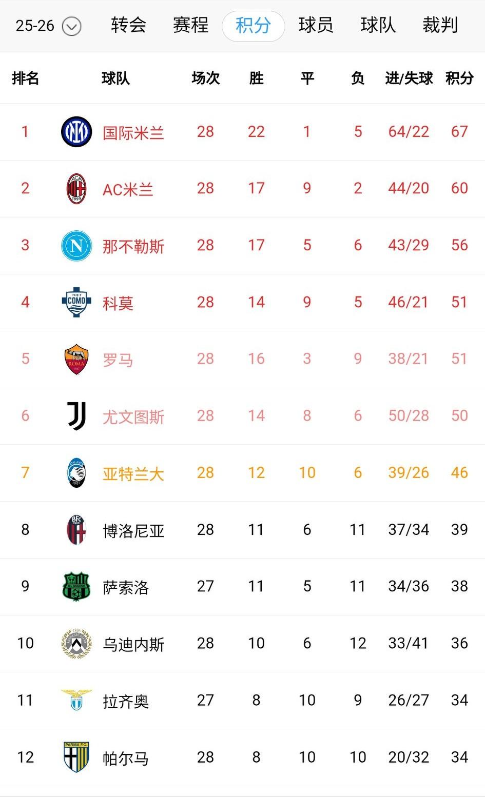
Task: Open the 转会 section
Action: [127, 25]
